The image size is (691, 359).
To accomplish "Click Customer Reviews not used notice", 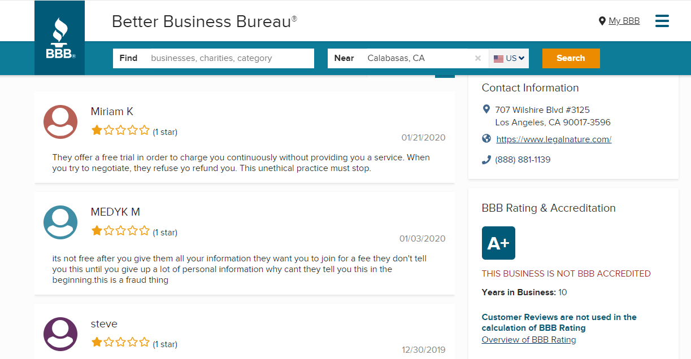I will (559, 322).
